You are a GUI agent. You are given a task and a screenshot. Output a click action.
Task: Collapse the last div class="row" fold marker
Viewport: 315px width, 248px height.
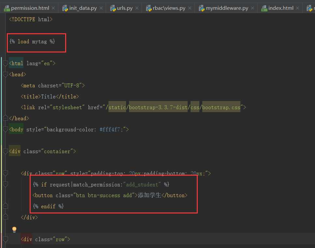pos(6,239)
